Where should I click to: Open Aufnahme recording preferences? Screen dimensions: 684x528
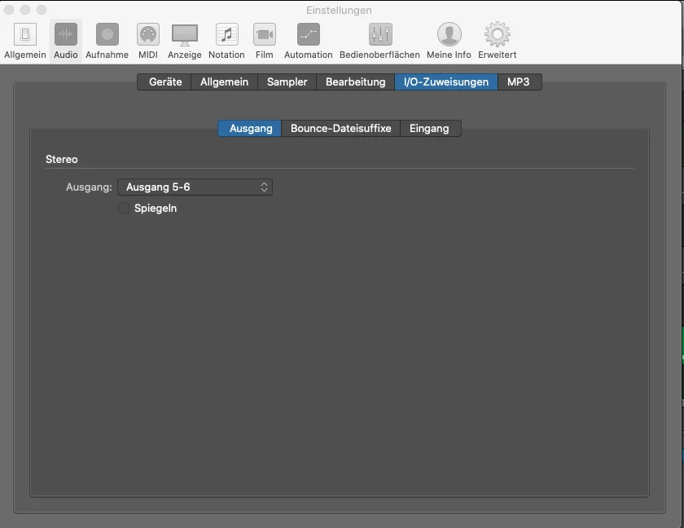click(107, 34)
